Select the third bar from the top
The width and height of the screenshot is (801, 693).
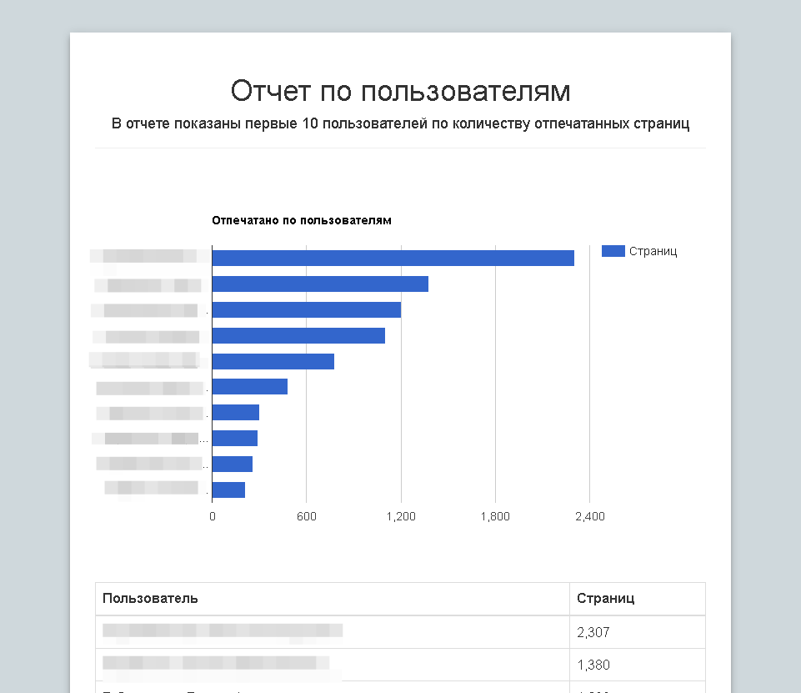(306, 310)
